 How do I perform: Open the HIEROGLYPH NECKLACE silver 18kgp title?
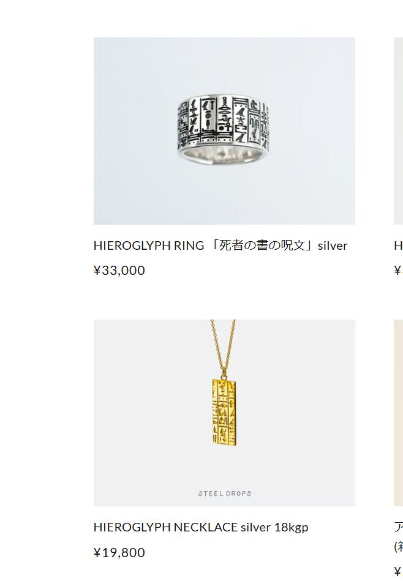pyautogui.click(x=200, y=527)
